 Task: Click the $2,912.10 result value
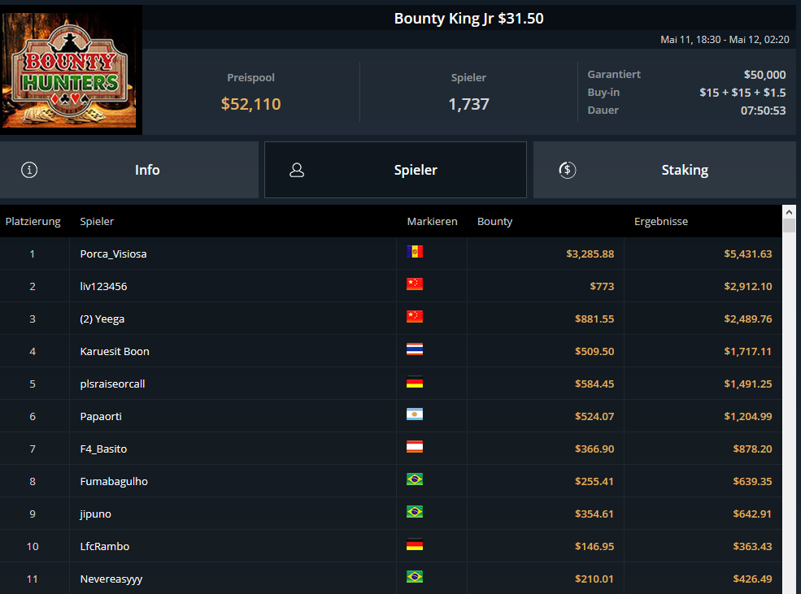748,286
